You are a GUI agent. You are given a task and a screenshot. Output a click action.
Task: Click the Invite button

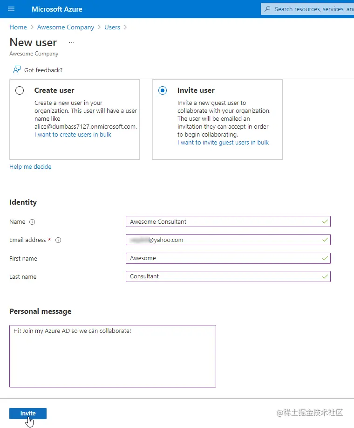click(27, 413)
